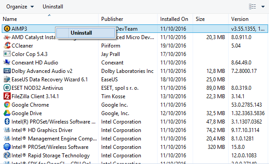
Task: Click the Google Chrome icon
Action: tap(7, 104)
